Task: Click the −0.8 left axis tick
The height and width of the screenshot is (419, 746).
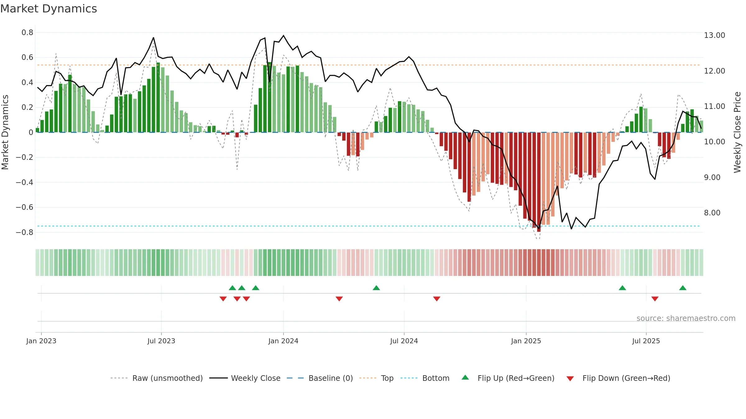Action: (25, 232)
